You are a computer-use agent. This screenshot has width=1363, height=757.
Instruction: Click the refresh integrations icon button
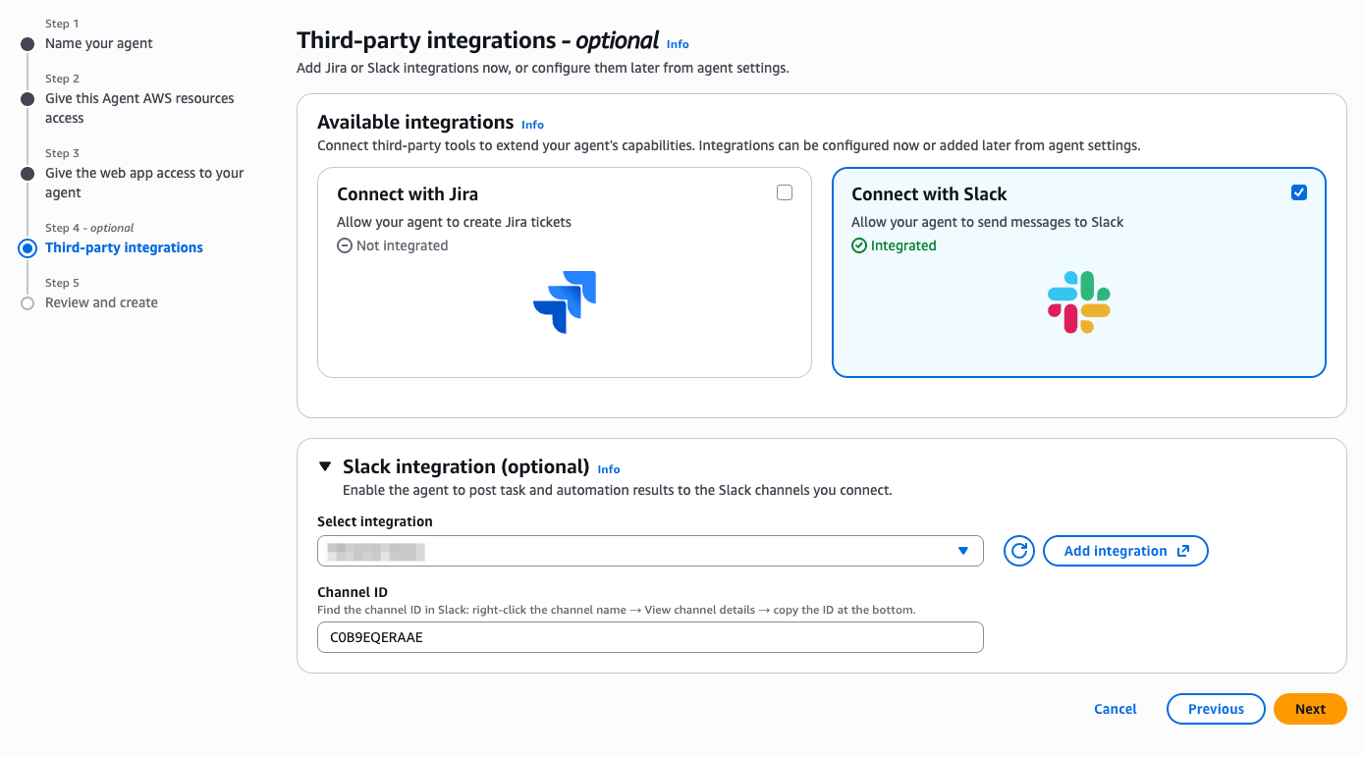(x=1019, y=551)
